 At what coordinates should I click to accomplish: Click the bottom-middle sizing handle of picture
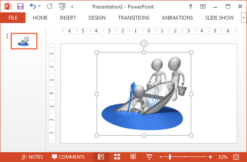pos(144,136)
